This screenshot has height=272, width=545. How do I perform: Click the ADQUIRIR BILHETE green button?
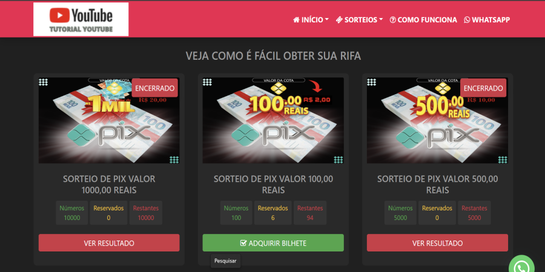[x=273, y=243]
